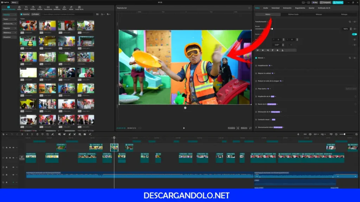
Task: Switch to the Velocidad tab
Action: point(275,8)
